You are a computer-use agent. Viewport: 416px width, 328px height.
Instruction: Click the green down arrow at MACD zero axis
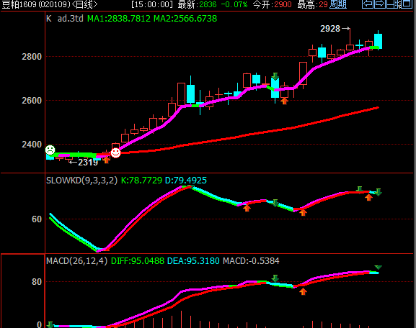[50, 325]
